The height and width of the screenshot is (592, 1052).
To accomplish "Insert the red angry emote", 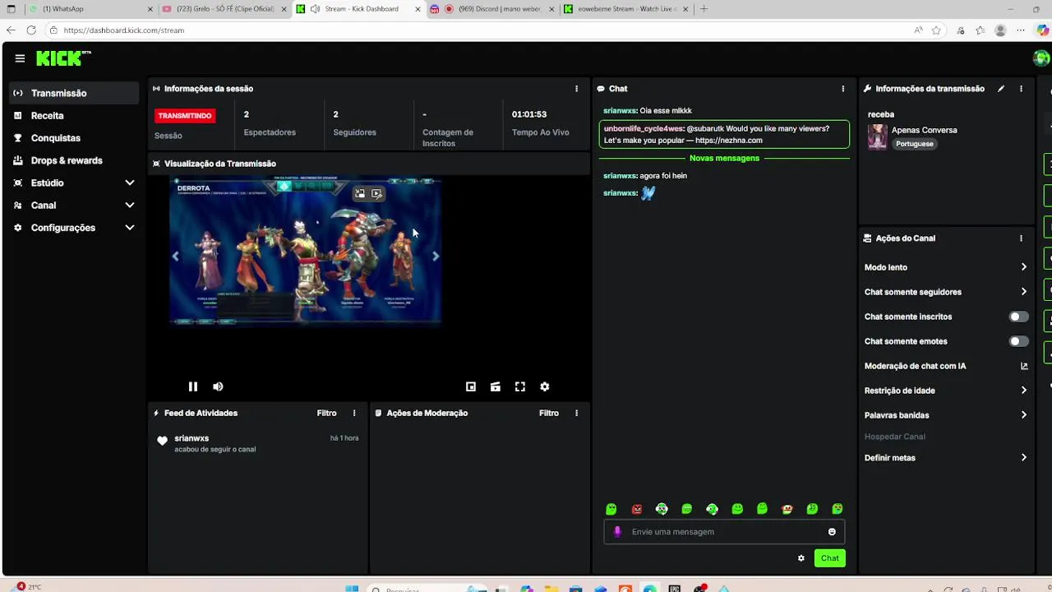I will [636, 510].
